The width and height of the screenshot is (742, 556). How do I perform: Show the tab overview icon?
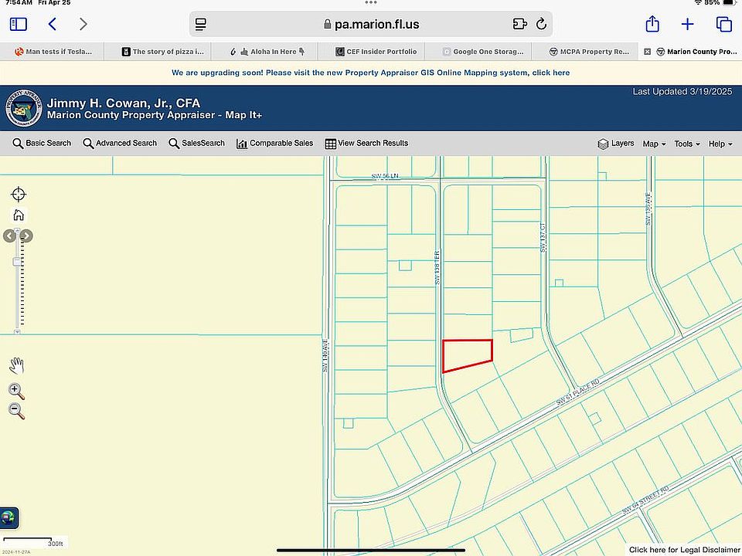(724, 24)
